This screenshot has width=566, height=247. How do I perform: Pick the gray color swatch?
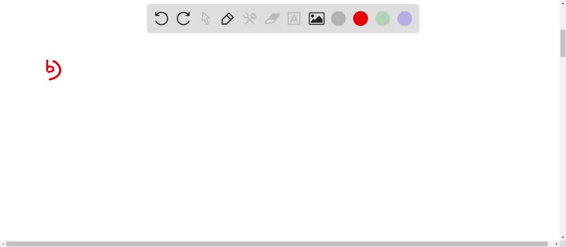[x=339, y=19]
